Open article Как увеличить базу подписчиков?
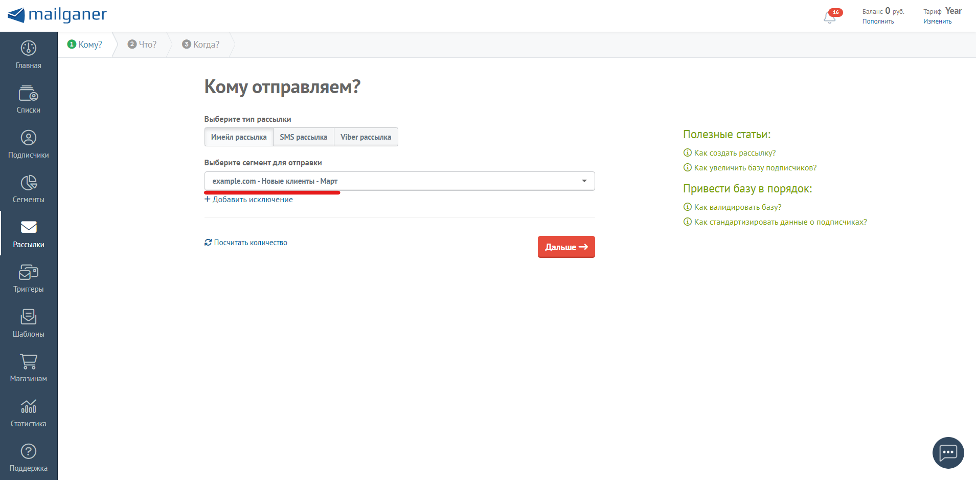 750,168
